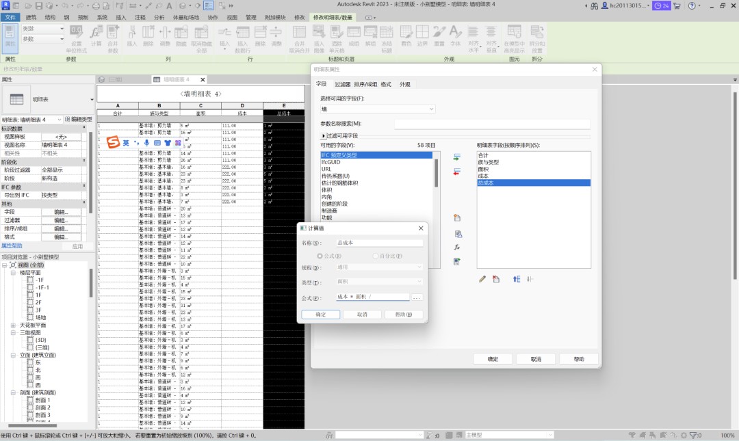Close the 墙明细表 4 view tab
Screen dimensions: 739x441
tap(203, 79)
